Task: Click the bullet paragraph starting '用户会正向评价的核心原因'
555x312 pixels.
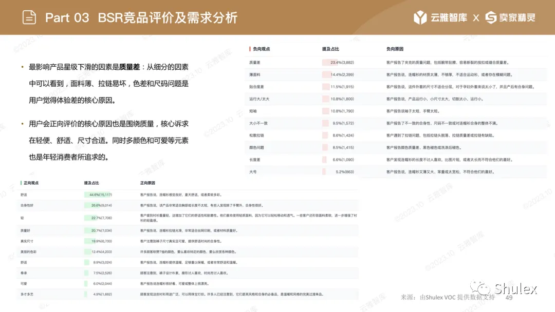Action: [108, 141]
